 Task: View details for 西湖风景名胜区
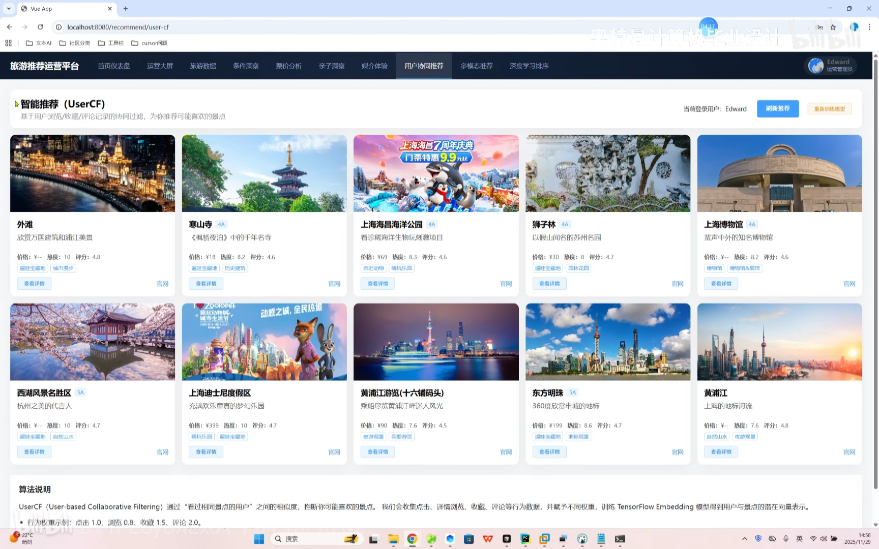click(x=34, y=452)
